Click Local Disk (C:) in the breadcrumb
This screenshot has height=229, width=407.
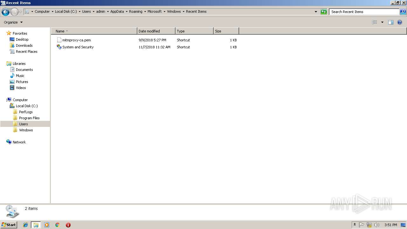[x=66, y=11]
